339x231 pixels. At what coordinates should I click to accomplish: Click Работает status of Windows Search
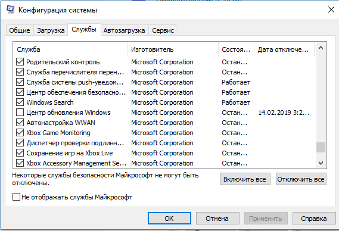236,102
